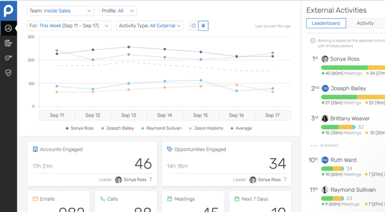Click '40 (60m) Meetings' under Sonya Ross
This screenshot has width=385, height=212.
point(342,73)
